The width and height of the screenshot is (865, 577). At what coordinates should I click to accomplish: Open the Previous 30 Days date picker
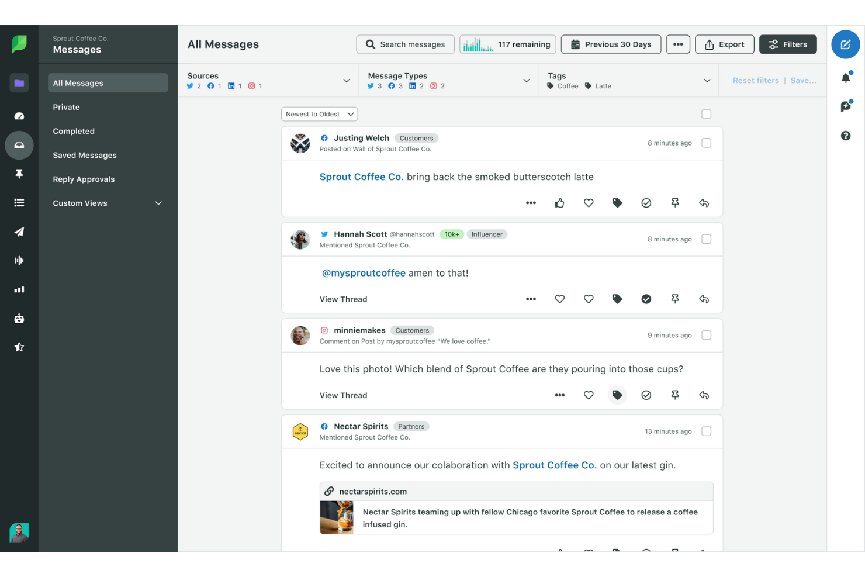611,44
